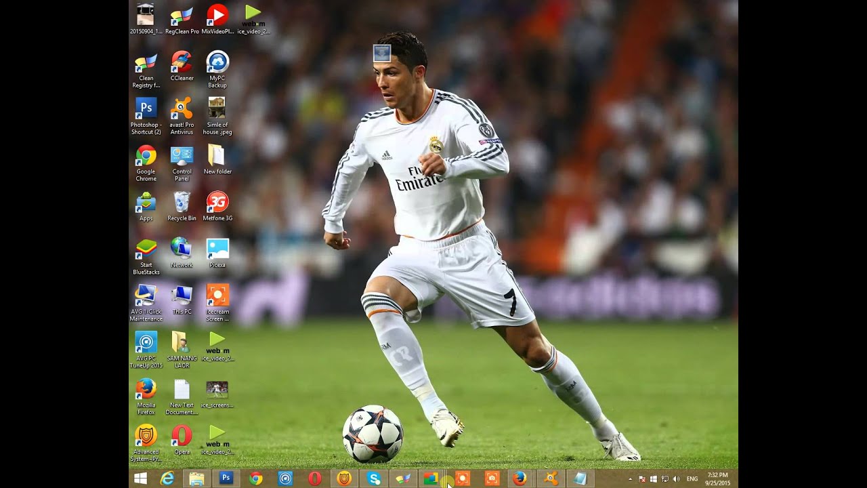Viewport: 867px width, 488px height.
Task: Open Firefox from the taskbar
Action: 520,479
